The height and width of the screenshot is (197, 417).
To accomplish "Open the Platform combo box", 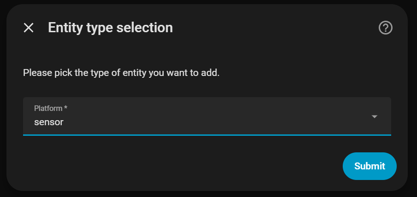I will (x=207, y=116).
